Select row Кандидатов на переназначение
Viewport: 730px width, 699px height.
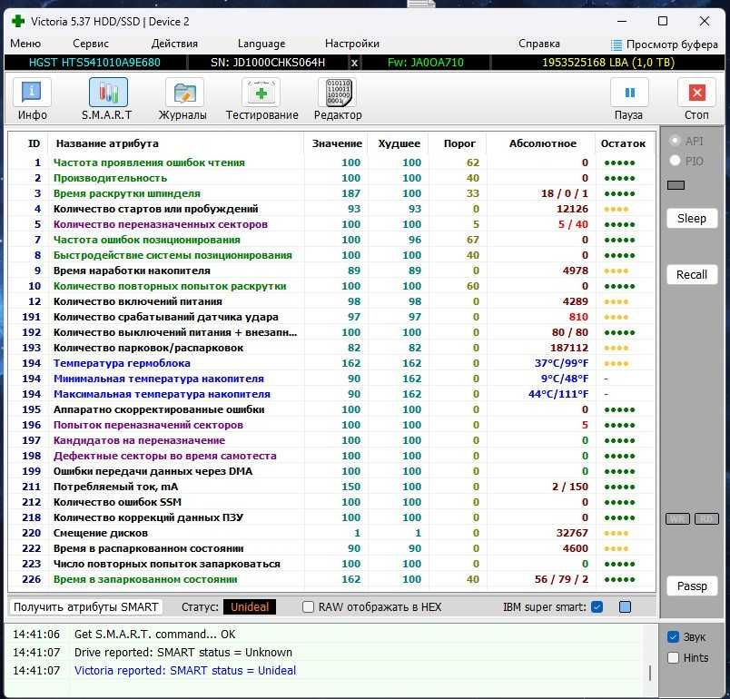coord(331,440)
